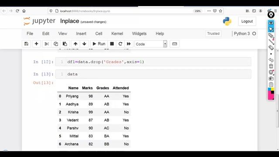This screenshot has width=279, height=157.
Task: Clear annotations with the trash icon
Action: (x=271, y=66)
